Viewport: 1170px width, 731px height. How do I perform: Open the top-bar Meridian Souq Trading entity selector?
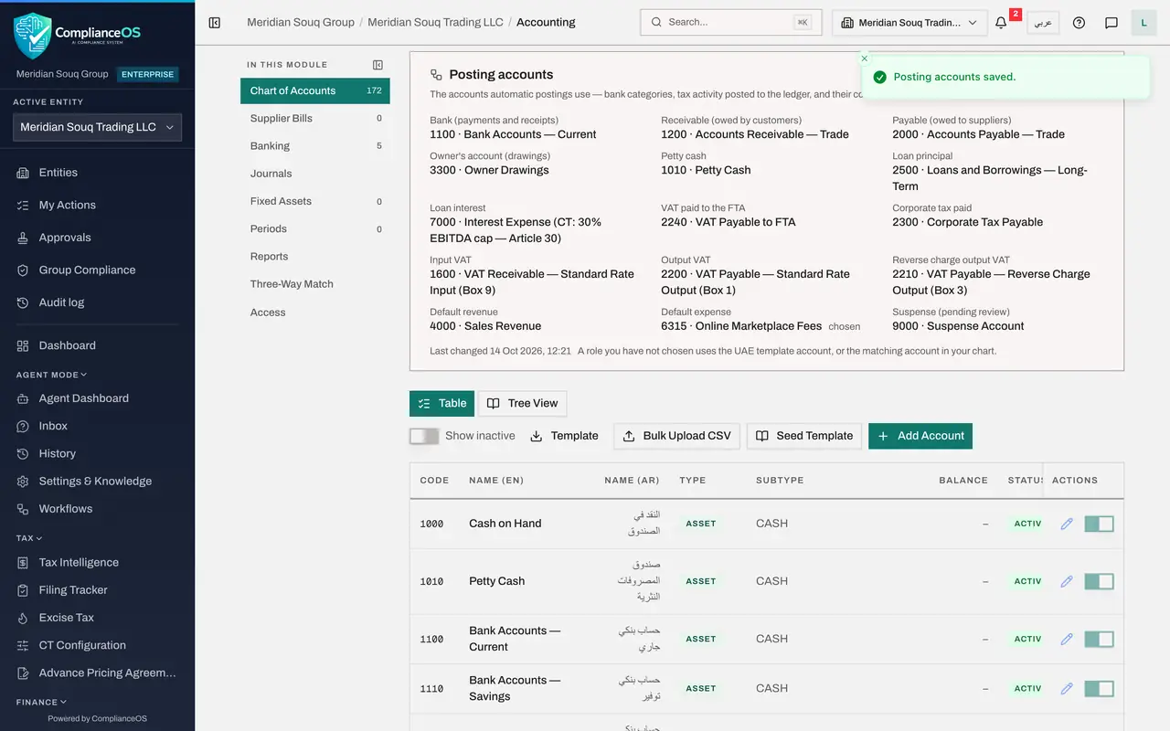point(909,23)
